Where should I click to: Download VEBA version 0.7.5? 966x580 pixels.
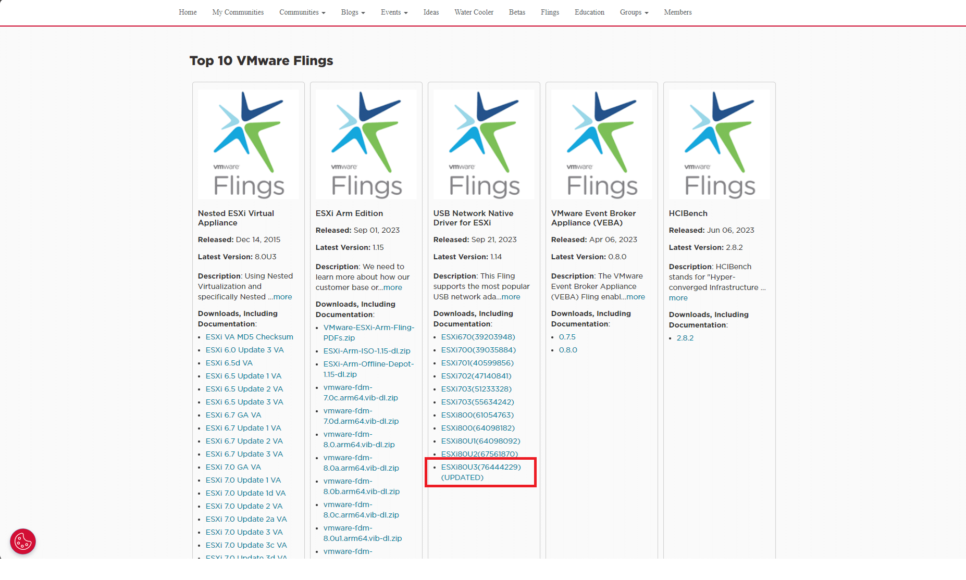[567, 337]
